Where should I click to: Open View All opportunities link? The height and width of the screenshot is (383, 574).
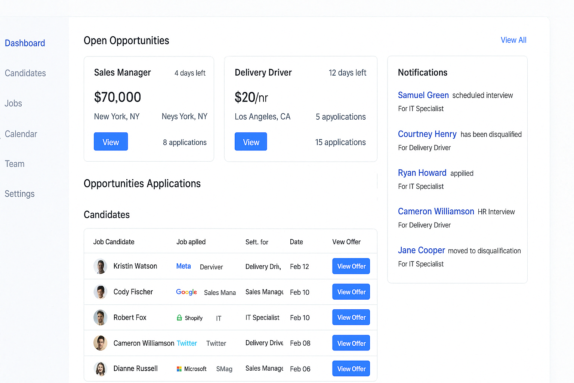[x=513, y=40]
